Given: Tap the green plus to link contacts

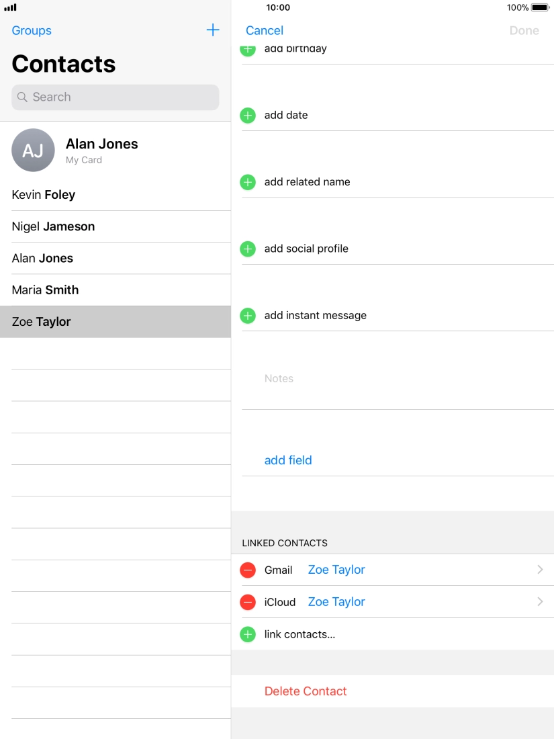Looking at the screenshot, I should point(248,634).
